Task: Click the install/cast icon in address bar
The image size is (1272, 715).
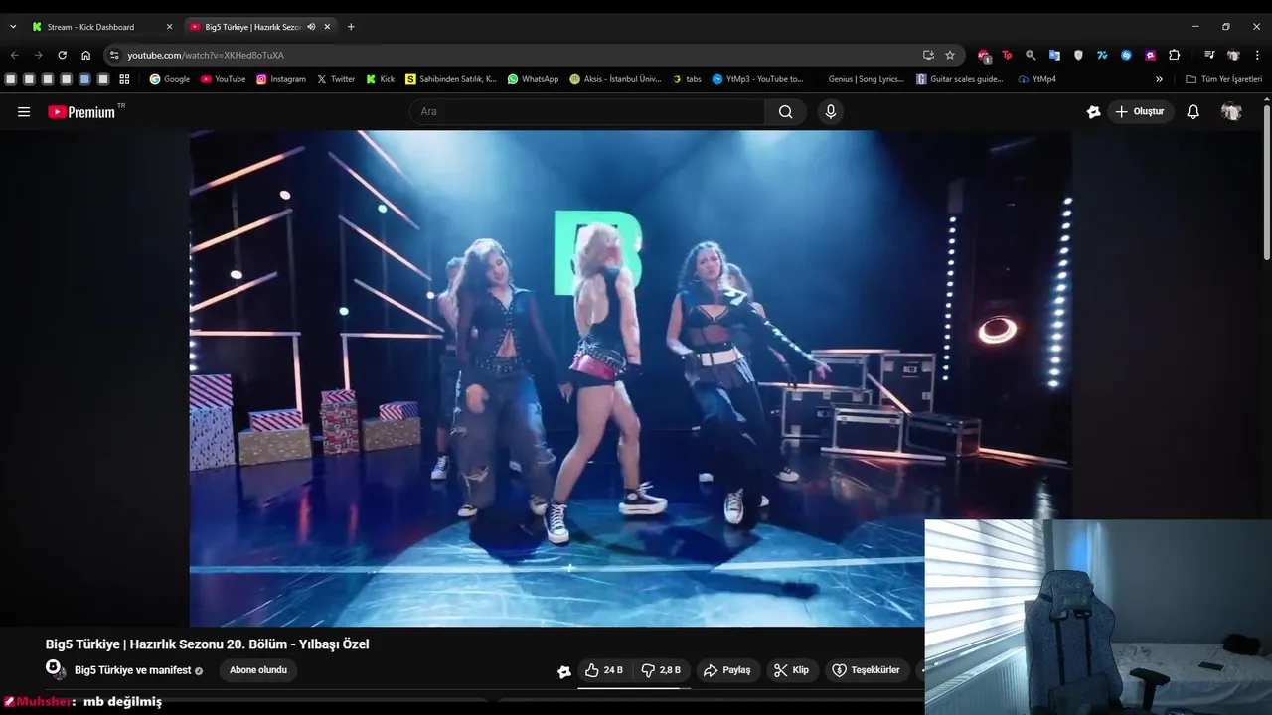Action: click(x=928, y=55)
